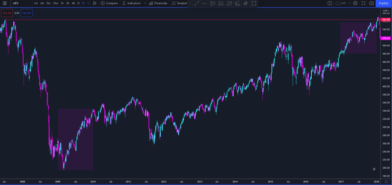
Task: Open candlestick chart style selector
Action: [95, 3]
